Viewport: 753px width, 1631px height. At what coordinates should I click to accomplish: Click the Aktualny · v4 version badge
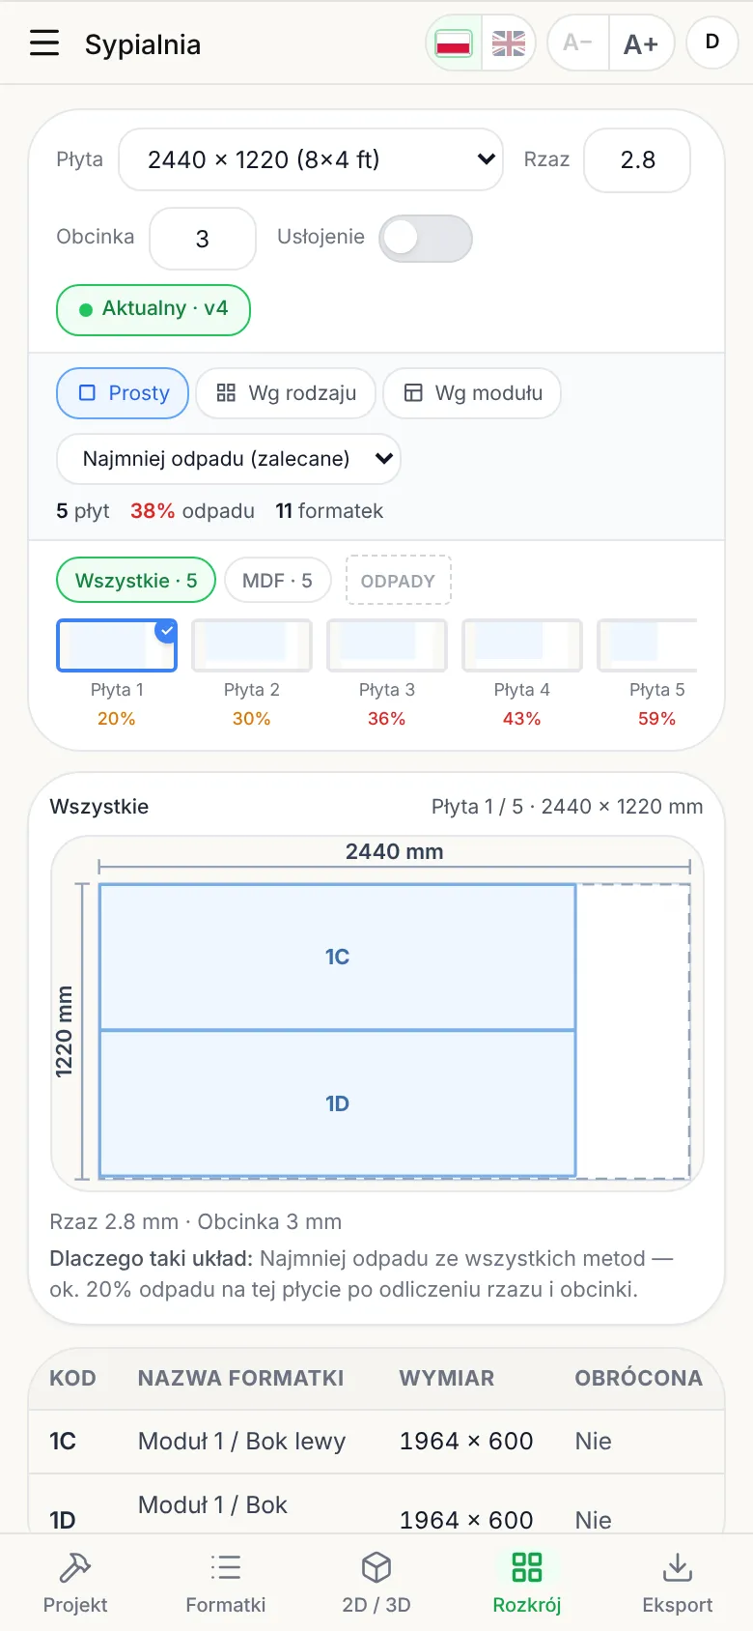pos(153,309)
